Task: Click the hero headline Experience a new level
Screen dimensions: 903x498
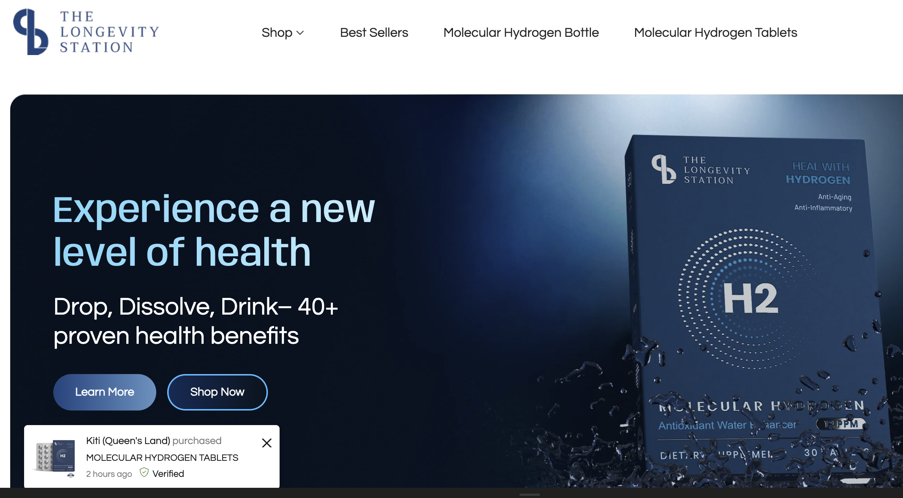Action: [214, 230]
